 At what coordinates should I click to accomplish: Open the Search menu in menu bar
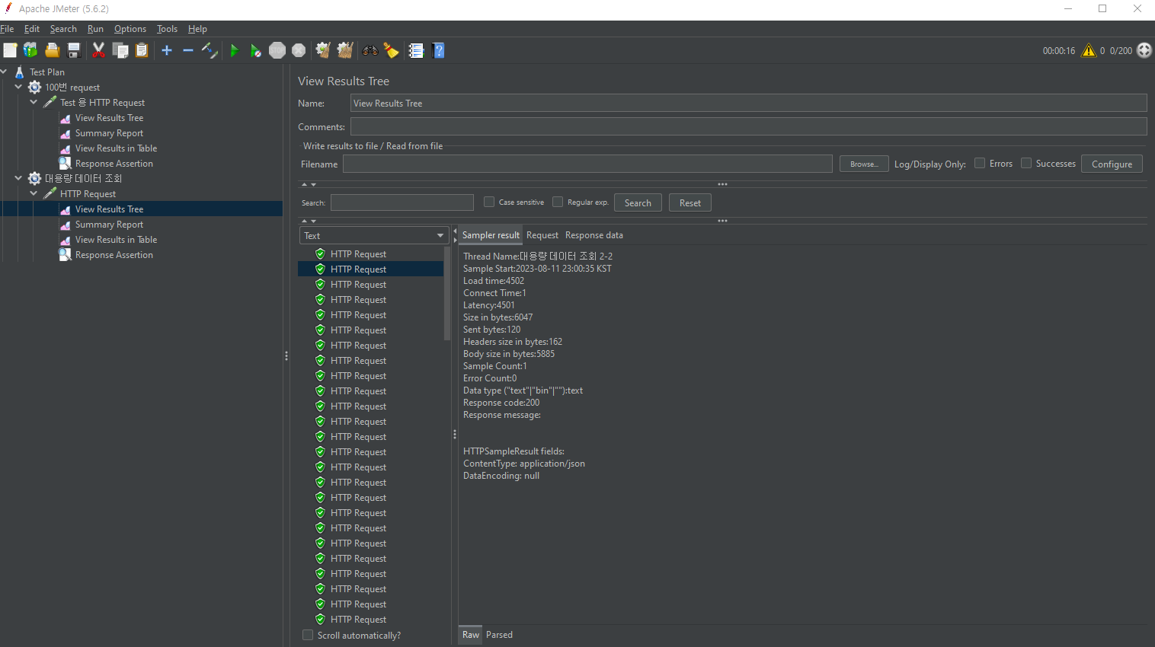[63, 29]
